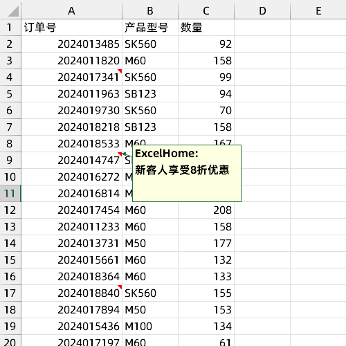Click red comment indicator on cell A17
This screenshot has height=346, width=346.
120,286
